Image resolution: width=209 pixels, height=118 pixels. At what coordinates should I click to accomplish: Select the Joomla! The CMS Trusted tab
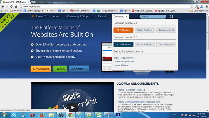pos(15,2)
